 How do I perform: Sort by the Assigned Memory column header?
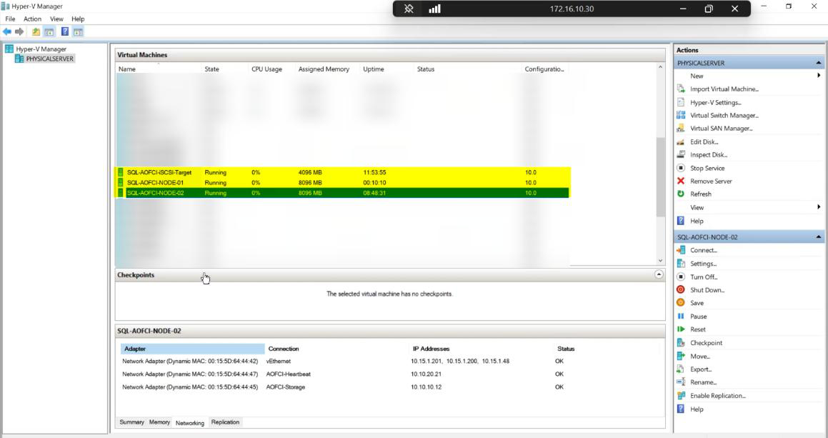point(327,69)
